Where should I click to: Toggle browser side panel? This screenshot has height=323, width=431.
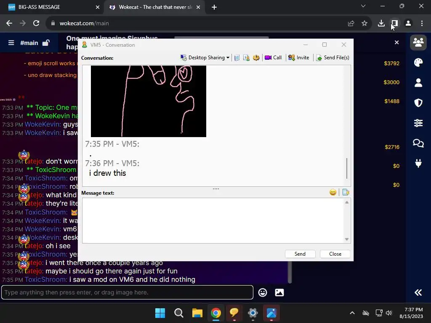[x=395, y=24]
